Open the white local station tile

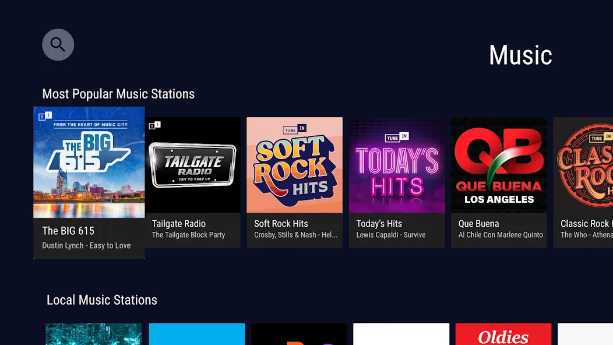(x=401, y=334)
